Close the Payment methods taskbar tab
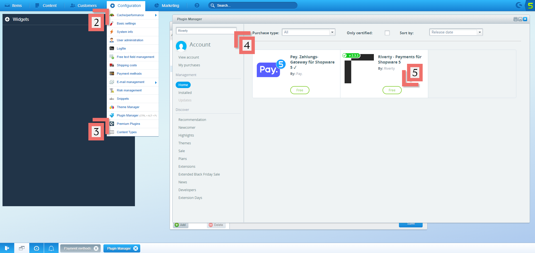Screen dimensions: 535x253 coord(96,248)
